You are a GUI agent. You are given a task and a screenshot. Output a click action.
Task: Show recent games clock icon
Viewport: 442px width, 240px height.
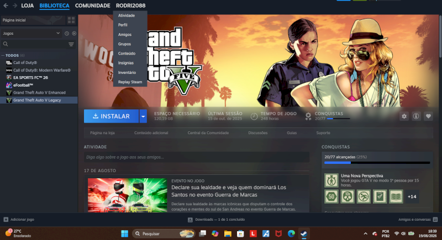click(x=67, y=33)
